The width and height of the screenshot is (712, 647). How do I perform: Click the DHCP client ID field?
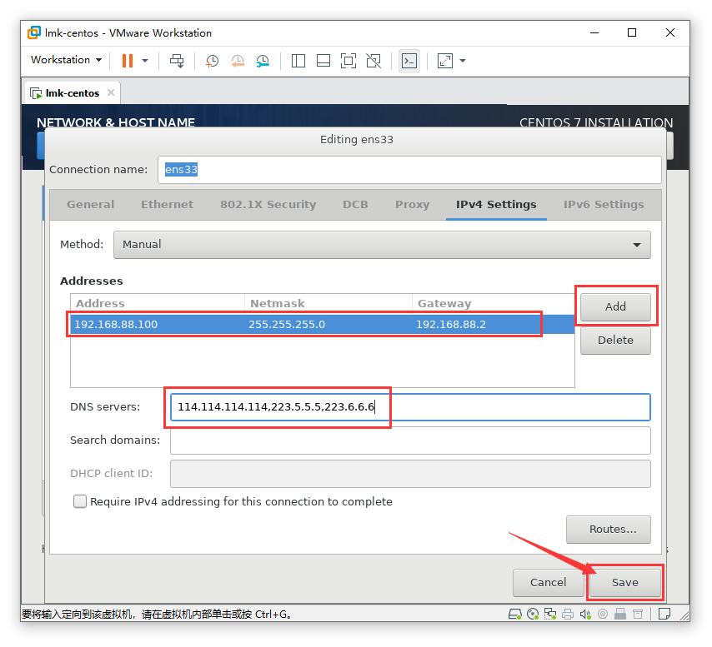410,474
